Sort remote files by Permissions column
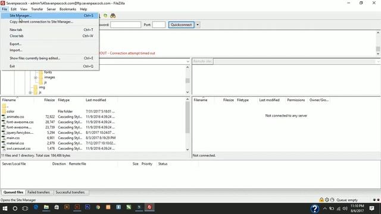This screenshot has height=214, width=381. click(x=296, y=100)
